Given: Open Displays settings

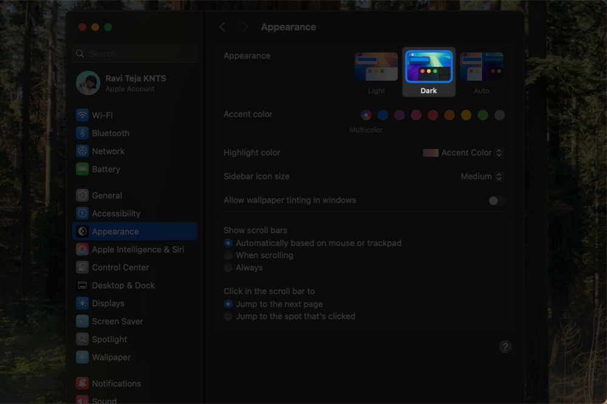Looking at the screenshot, I should pos(108,303).
